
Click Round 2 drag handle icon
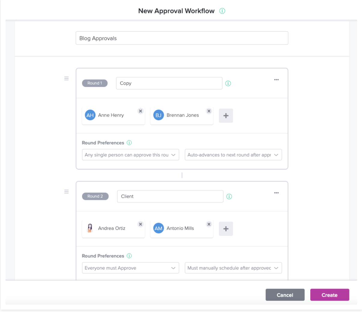[66, 191]
